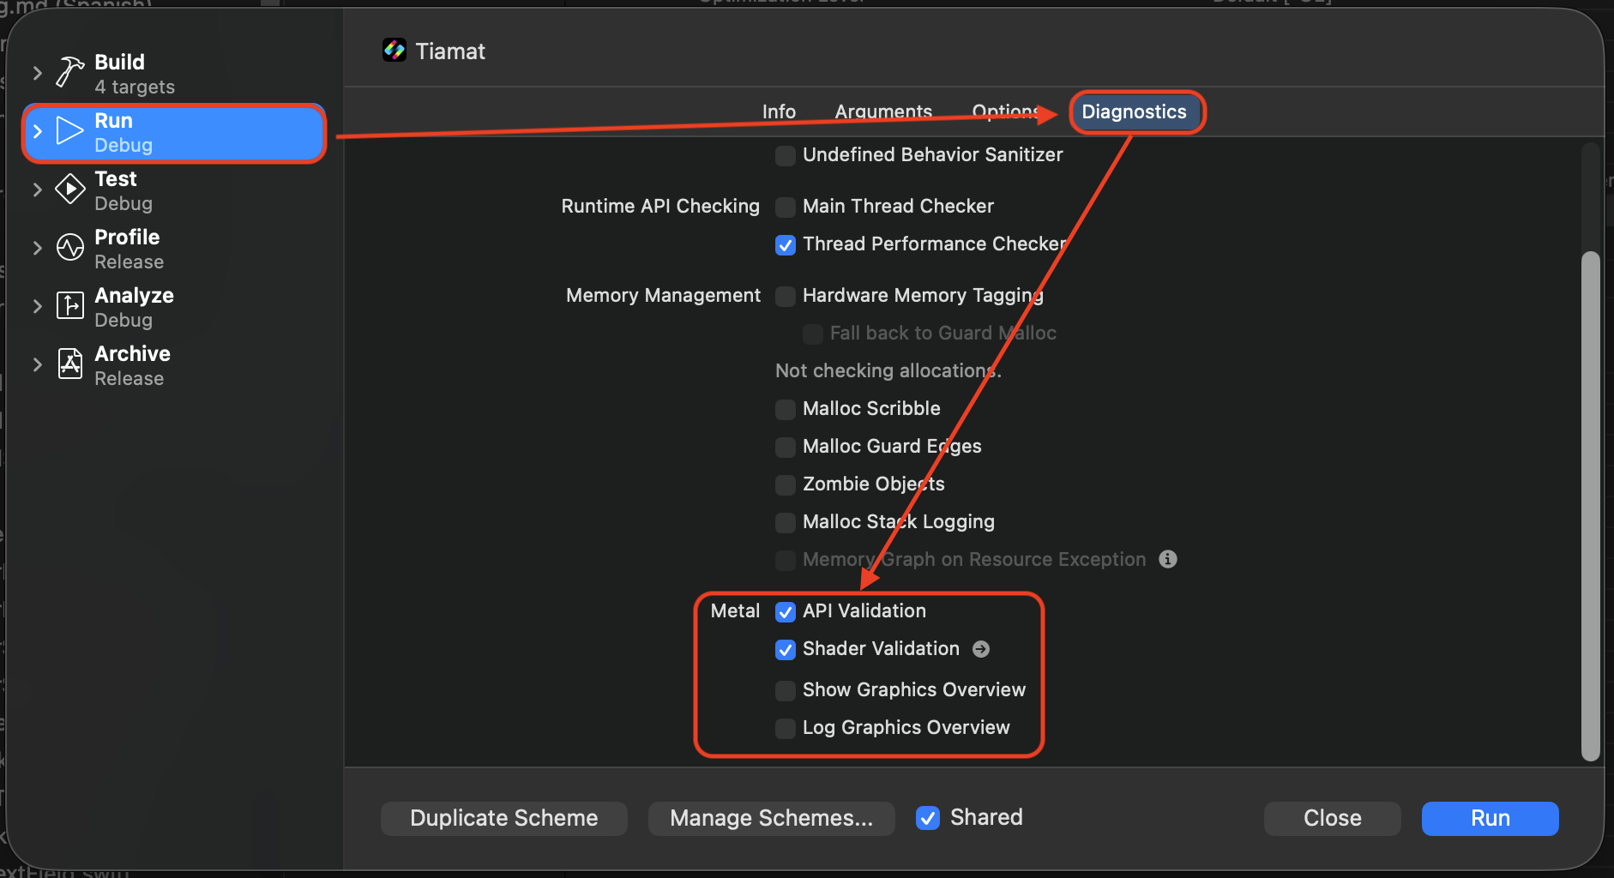Expand the Build action chevron

coord(37,73)
